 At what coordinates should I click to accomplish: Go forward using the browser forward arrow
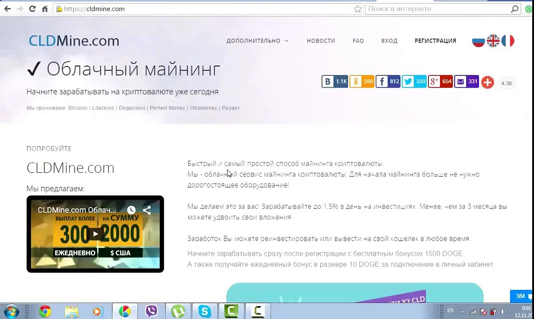tap(20, 9)
